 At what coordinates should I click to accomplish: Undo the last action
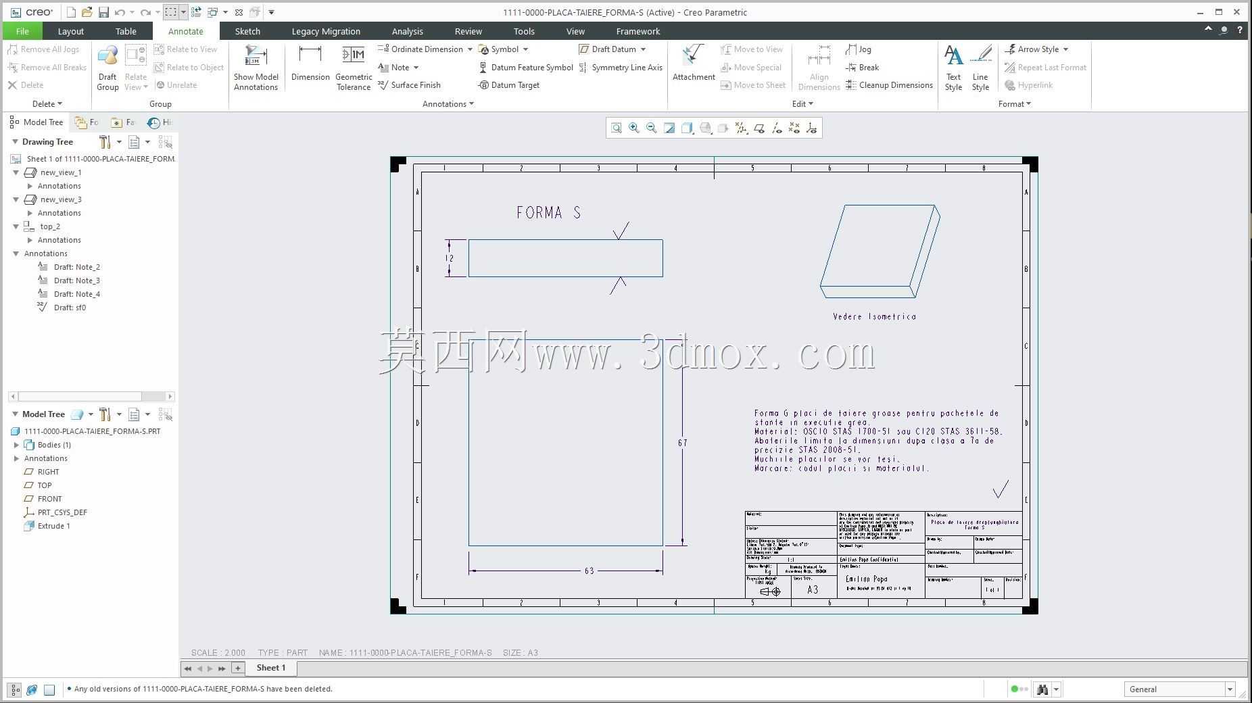point(120,12)
